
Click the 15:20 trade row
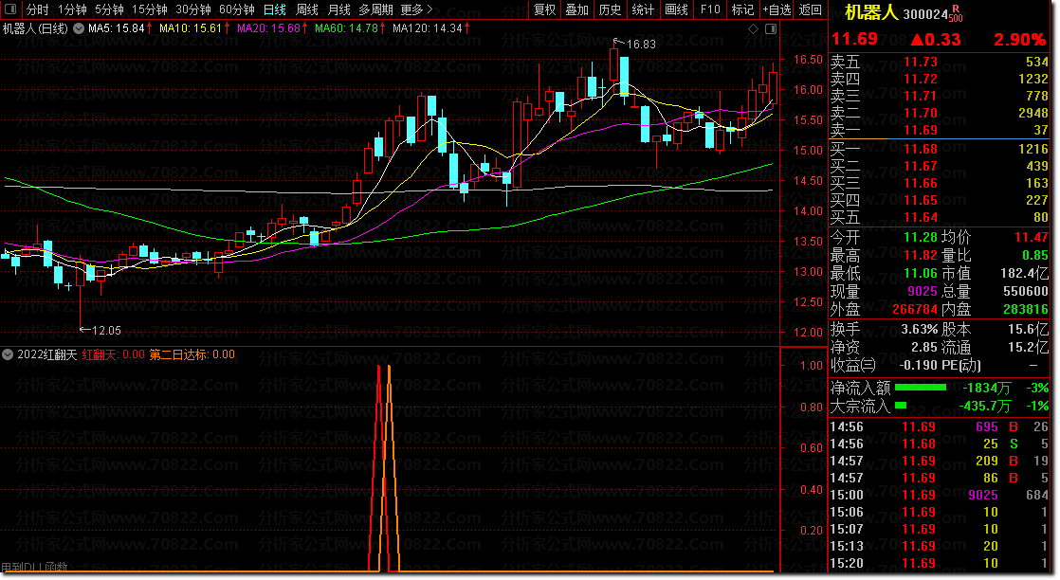[939, 563]
